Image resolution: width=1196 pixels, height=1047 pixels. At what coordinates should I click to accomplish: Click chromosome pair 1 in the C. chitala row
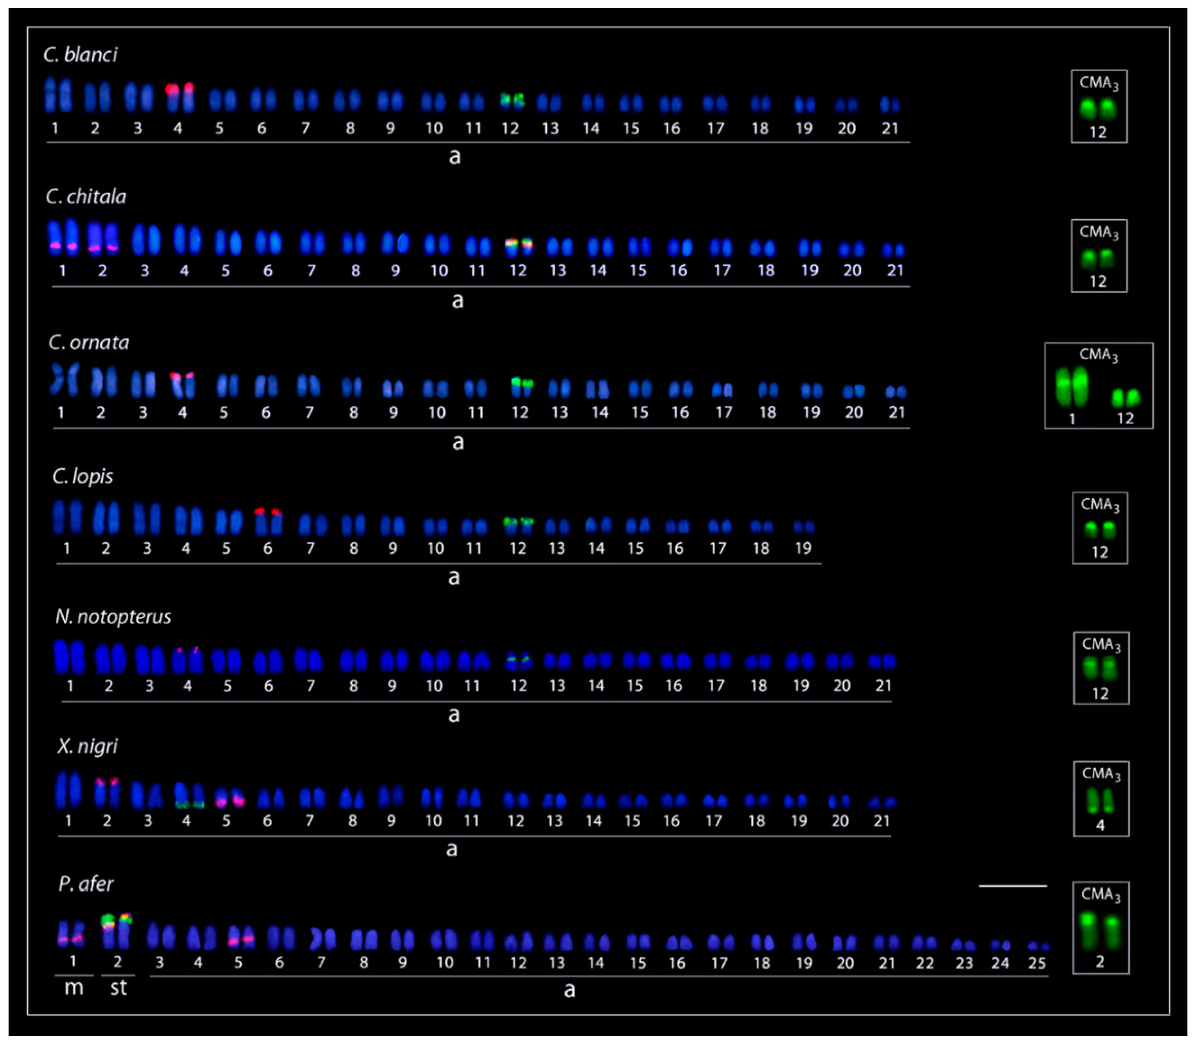62,238
